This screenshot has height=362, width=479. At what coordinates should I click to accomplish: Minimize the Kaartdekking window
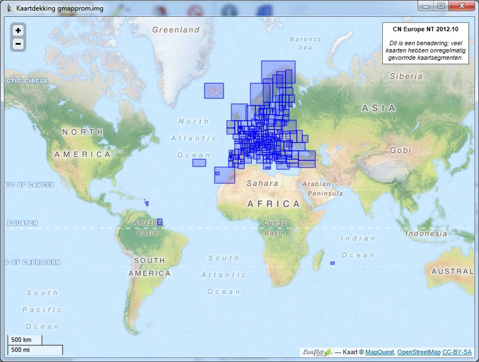[x=426, y=6]
